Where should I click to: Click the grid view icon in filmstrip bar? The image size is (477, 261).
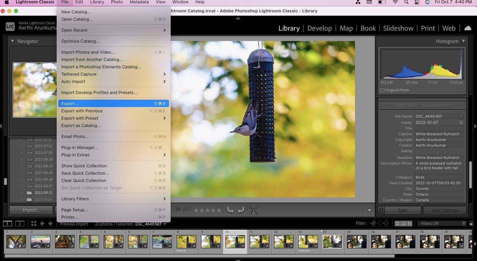[x=34, y=224]
